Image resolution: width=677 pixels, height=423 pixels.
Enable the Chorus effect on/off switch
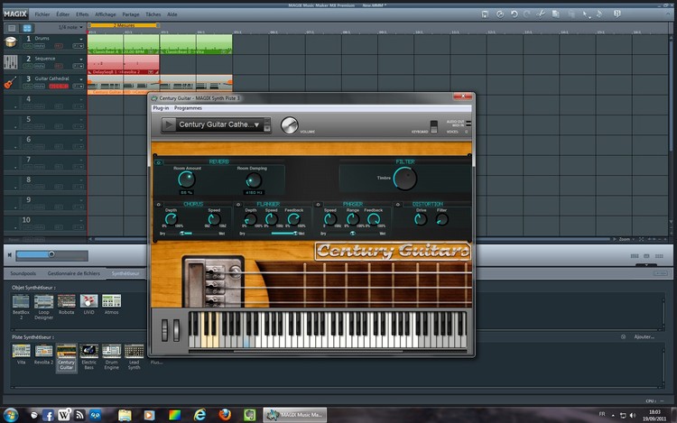click(x=158, y=205)
